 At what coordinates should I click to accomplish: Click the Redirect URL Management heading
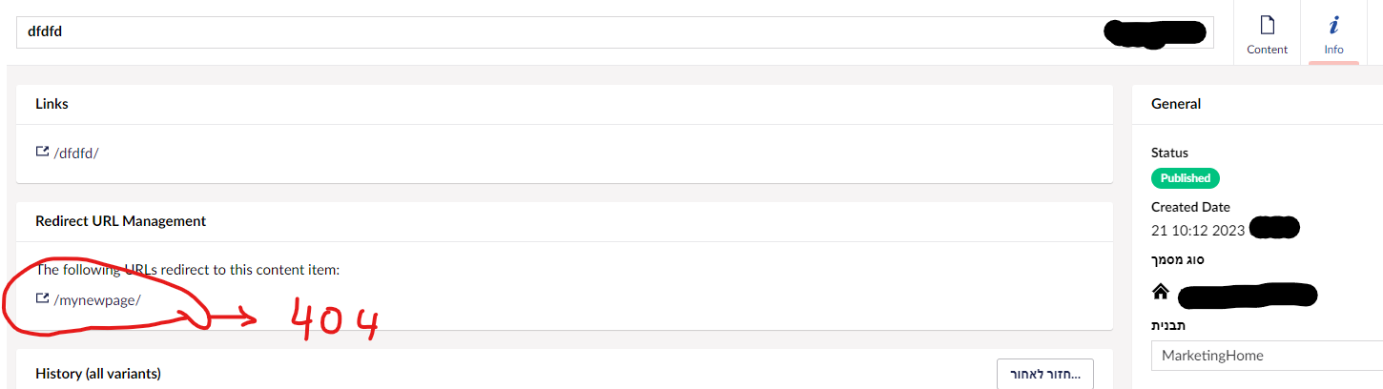click(120, 220)
